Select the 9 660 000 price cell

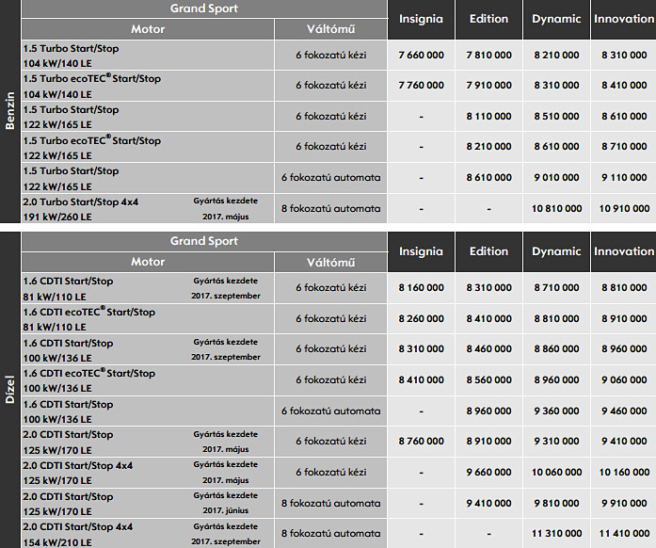(488, 472)
